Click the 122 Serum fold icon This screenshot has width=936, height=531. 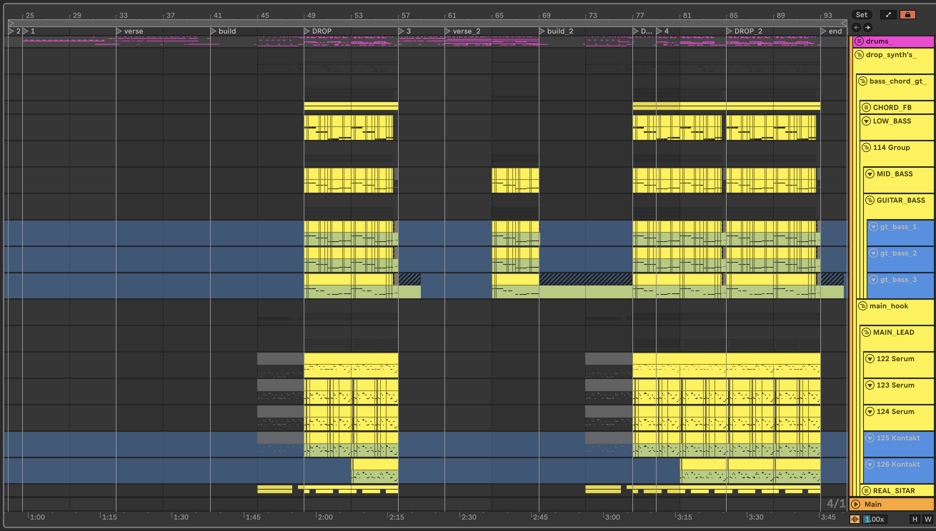(x=870, y=359)
